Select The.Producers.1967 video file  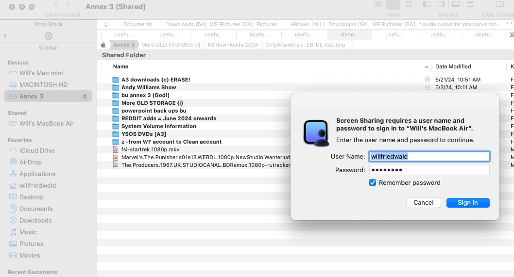coord(206,165)
